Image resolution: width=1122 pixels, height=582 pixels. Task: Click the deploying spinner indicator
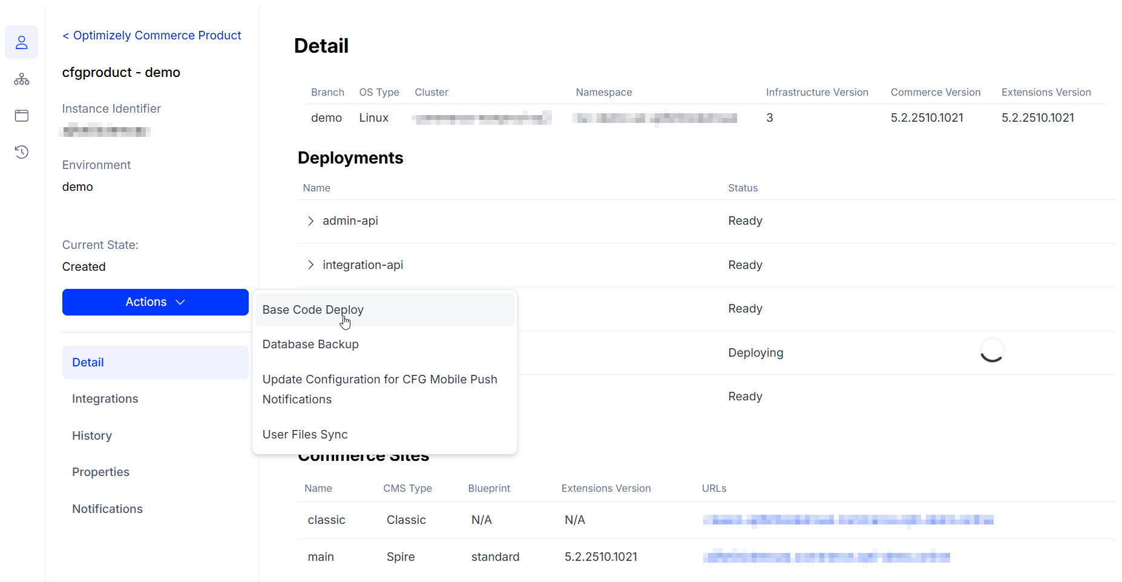[x=991, y=351]
